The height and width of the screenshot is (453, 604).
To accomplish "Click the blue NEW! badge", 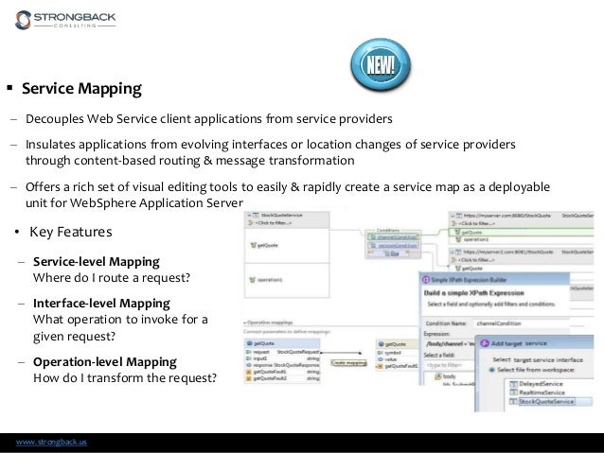I will [x=381, y=64].
